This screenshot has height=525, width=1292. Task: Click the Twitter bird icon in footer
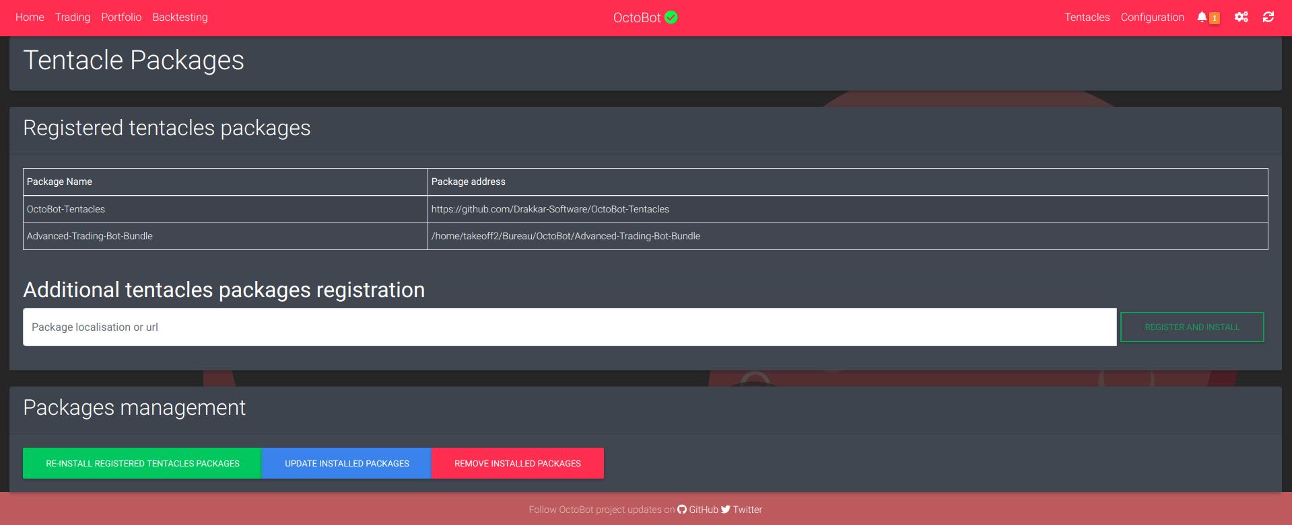coord(726,510)
